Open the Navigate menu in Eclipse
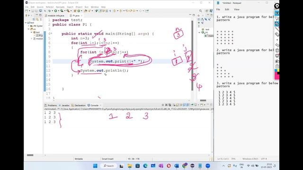The image size is (303, 170). point(60,7)
